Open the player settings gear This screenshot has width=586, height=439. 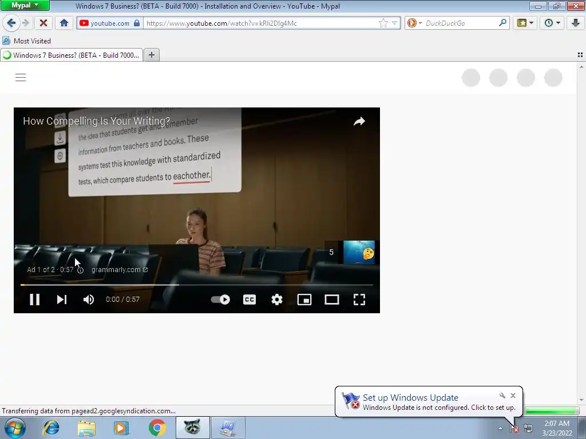coord(277,300)
